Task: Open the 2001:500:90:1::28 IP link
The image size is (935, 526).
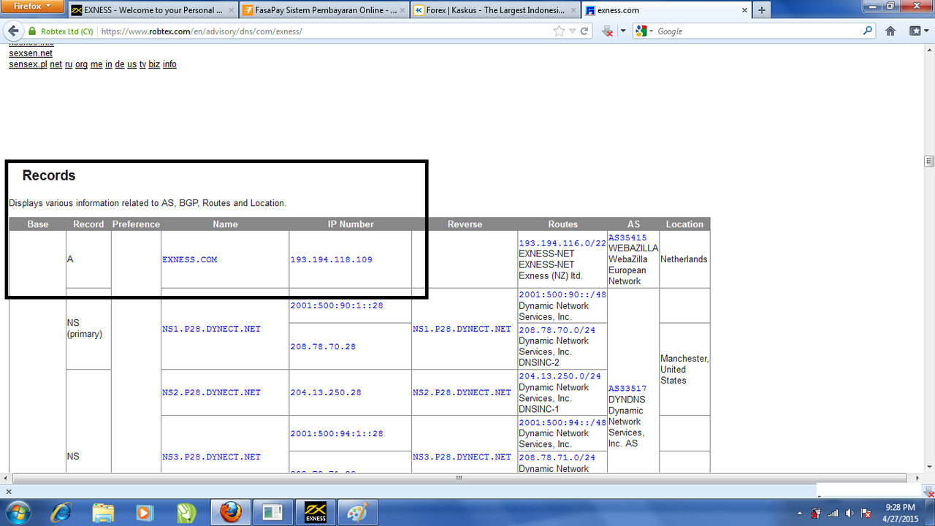Action: (x=336, y=305)
